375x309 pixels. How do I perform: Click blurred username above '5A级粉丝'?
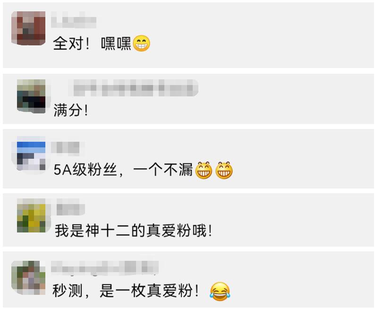(65, 147)
